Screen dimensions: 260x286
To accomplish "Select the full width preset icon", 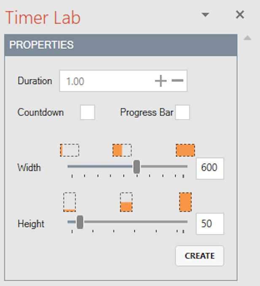I will [x=185, y=150].
